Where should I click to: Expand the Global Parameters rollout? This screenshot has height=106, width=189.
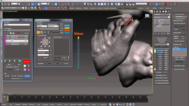pos(162,40)
